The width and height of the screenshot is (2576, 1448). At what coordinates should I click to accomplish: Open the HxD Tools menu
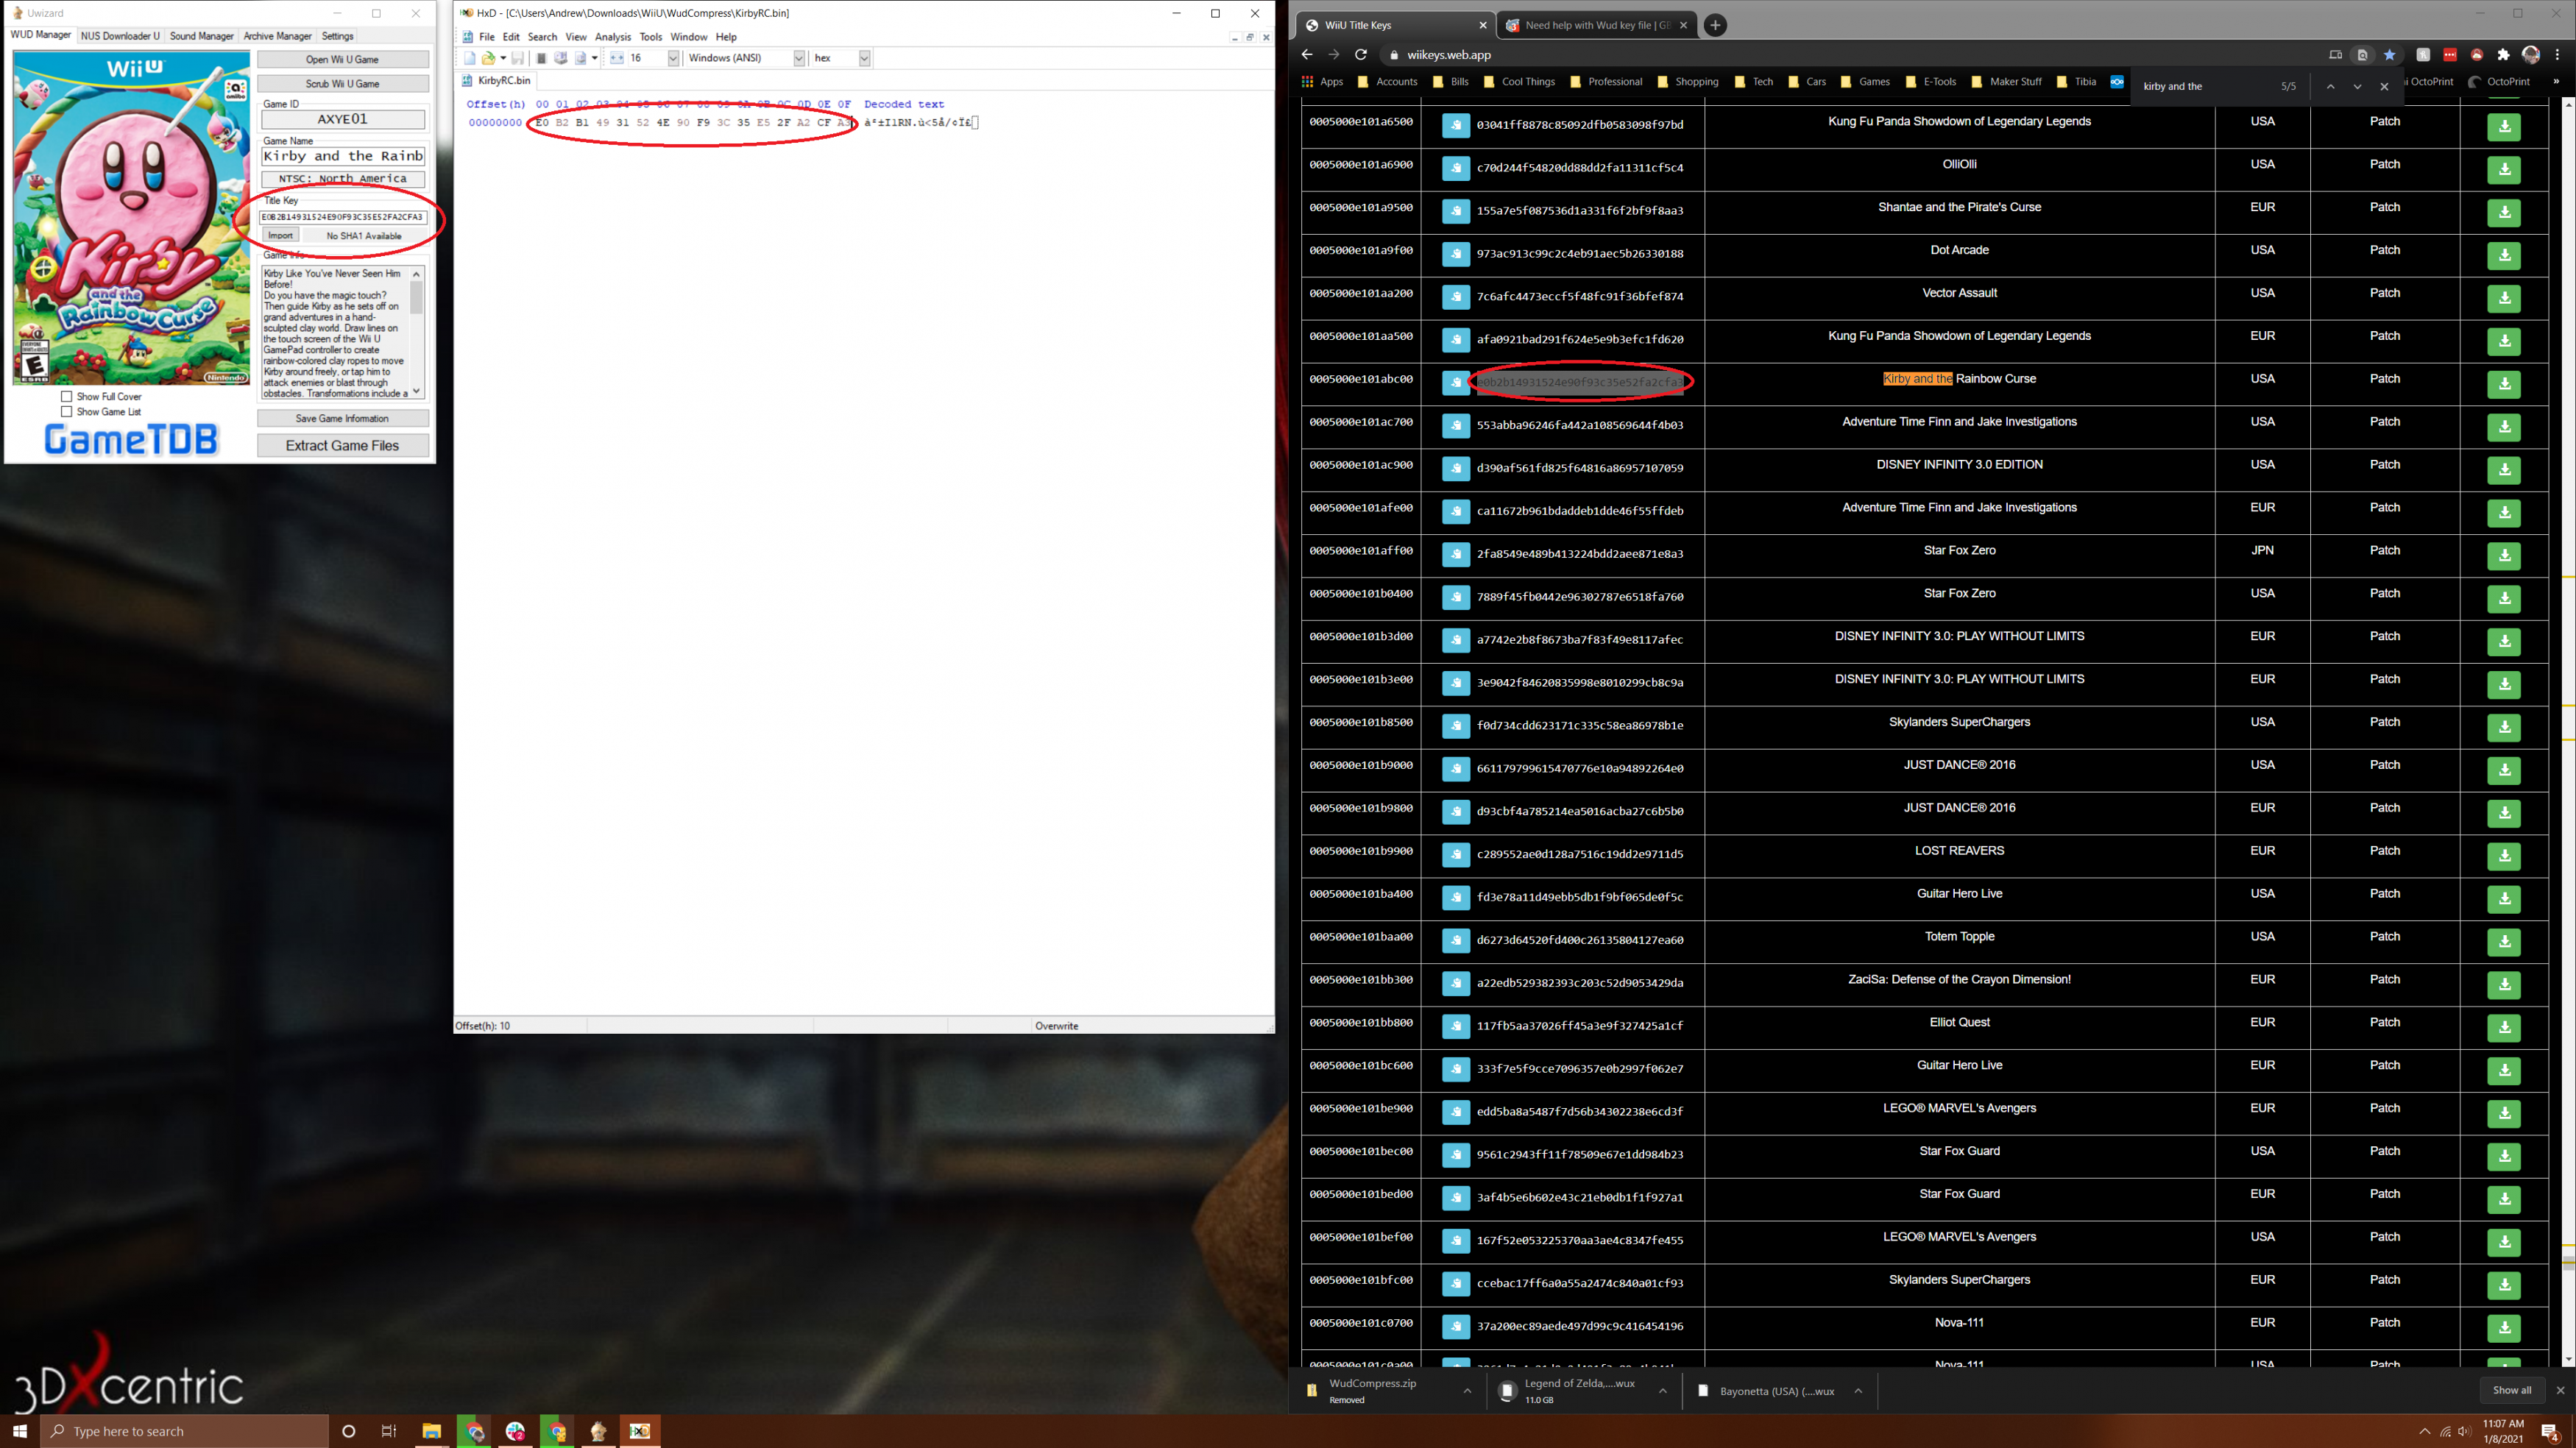pos(651,37)
